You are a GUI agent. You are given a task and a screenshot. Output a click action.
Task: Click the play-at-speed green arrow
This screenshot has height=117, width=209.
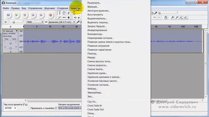6,22
